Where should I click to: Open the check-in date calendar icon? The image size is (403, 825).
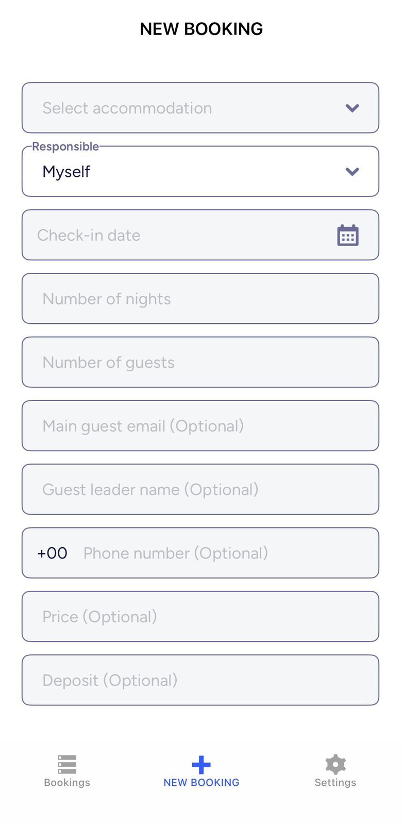click(348, 235)
